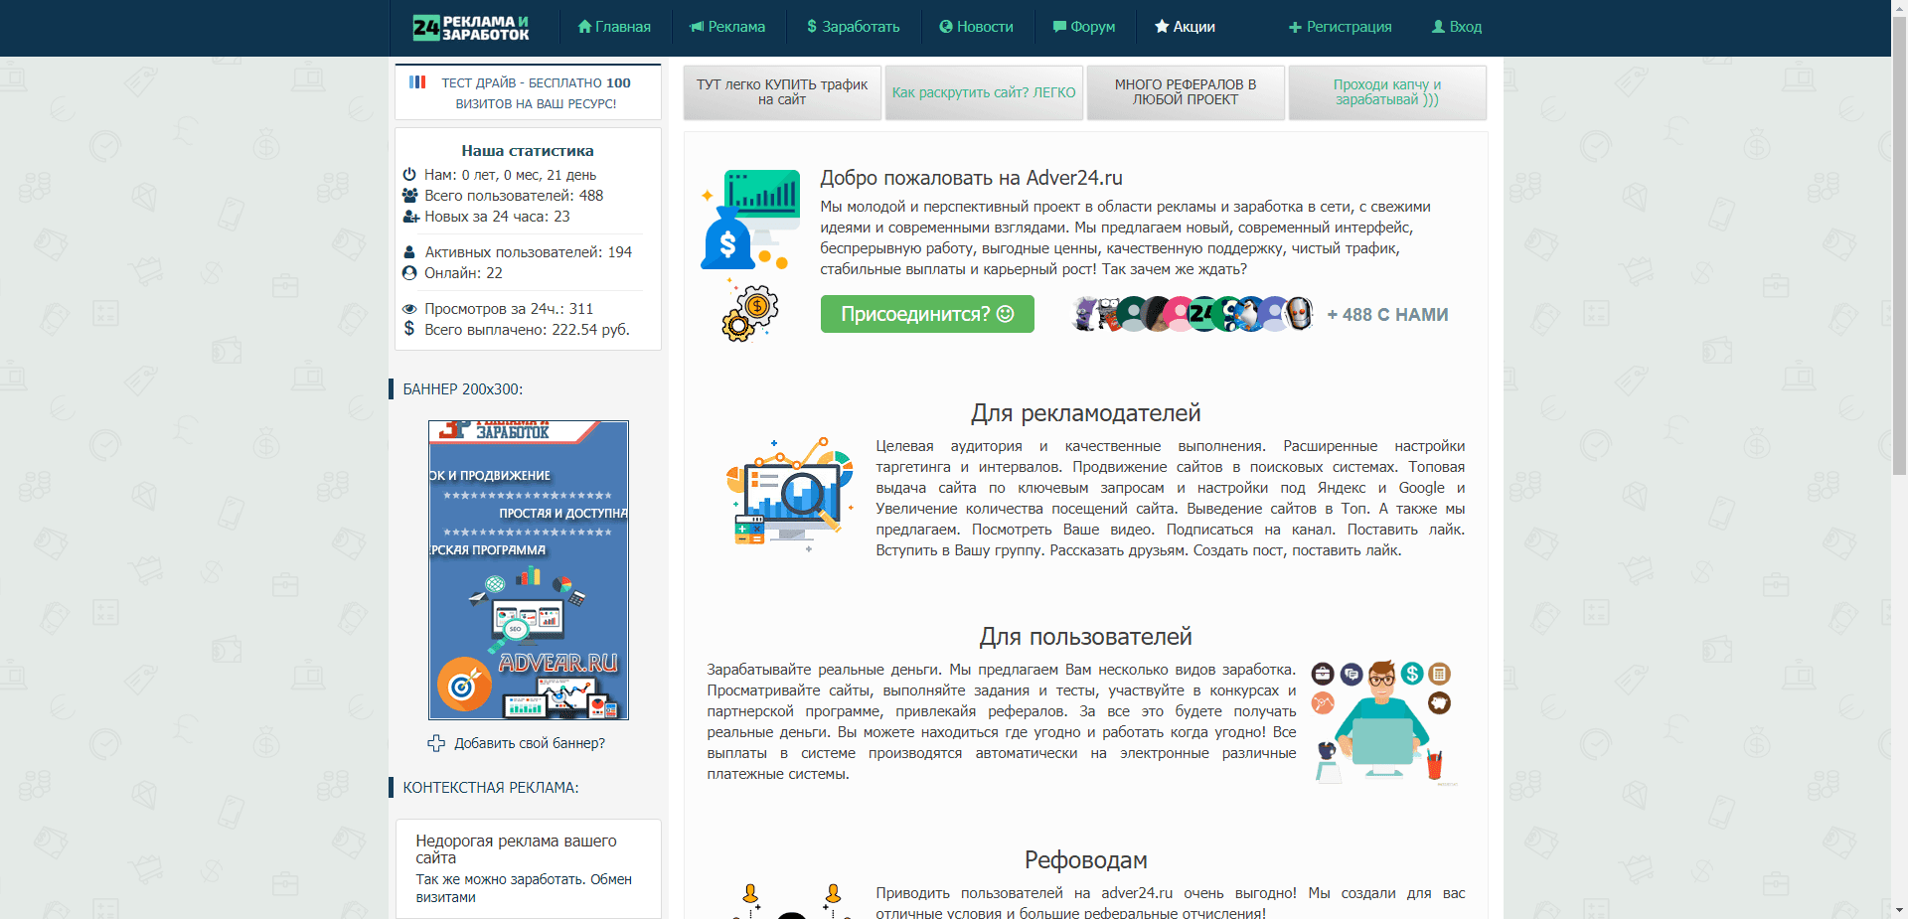Click the Adver24 Реклама и Заработок logo
Screen dimensions: 1908x919
(x=470, y=27)
